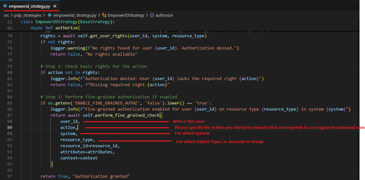365x180 pixels.
Task: Open the authorize method breadcrumb
Action: [164, 15]
